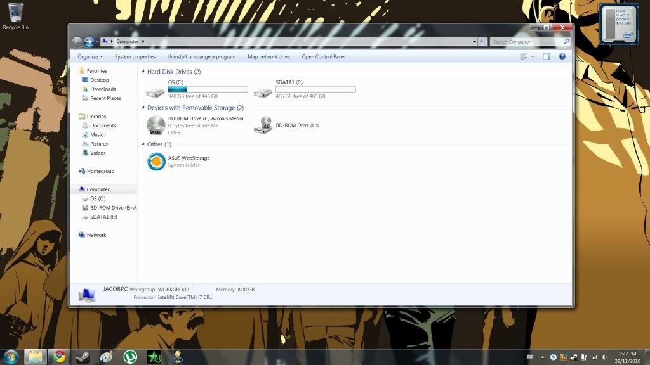The width and height of the screenshot is (650, 365).
Task: Open the Organize menu
Action: coord(90,56)
